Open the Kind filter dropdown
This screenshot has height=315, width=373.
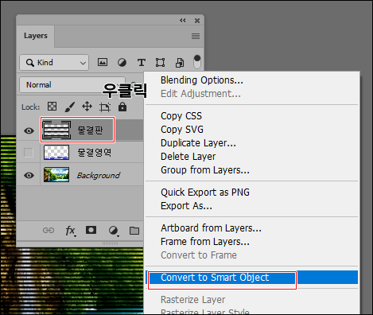click(x=54, y=63)
